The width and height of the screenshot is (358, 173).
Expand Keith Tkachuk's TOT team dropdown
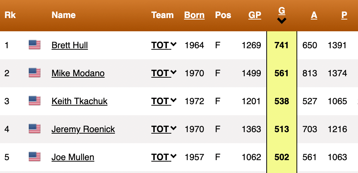(x=164, y=101)
